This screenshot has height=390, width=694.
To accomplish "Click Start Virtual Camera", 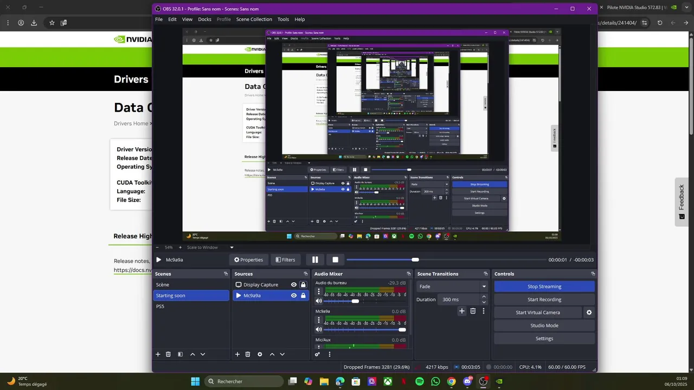I will click(x=538, y=313).
